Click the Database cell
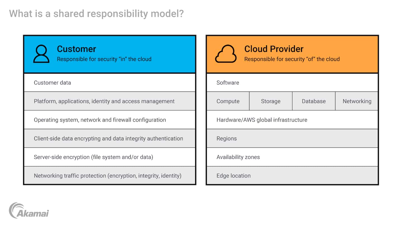The image size is (402, 226). pos(314,101)
